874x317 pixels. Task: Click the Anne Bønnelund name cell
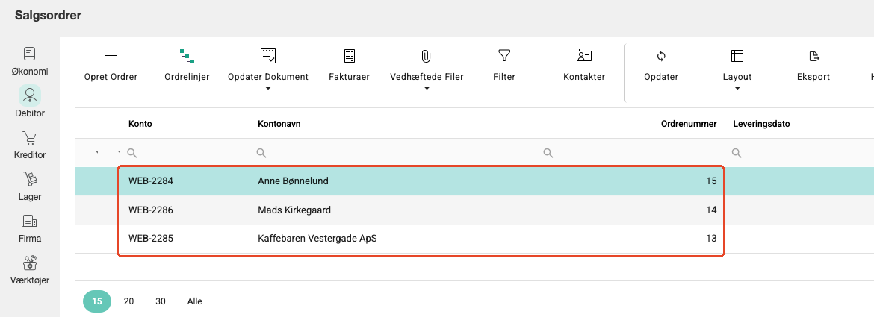[x=293, y=181]
